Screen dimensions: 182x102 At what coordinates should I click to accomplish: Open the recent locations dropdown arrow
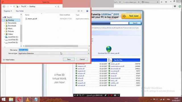pyautogui.click(x=11, y=7)
